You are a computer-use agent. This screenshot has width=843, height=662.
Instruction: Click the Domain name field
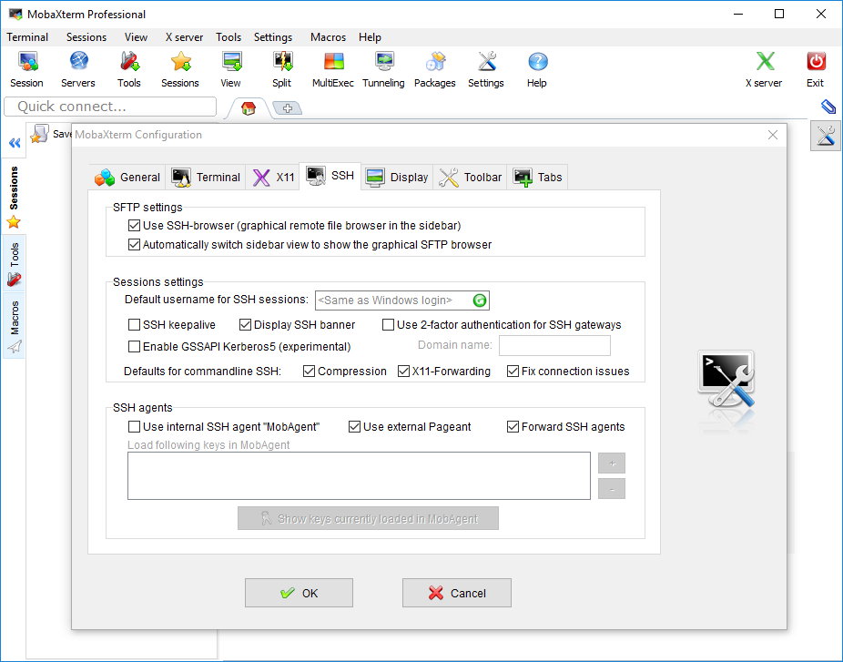[x=554, y=346]
